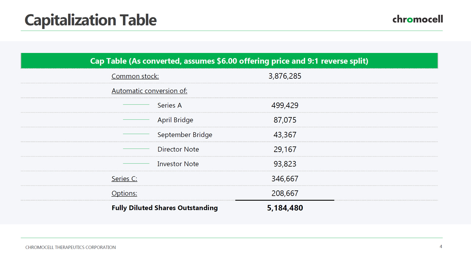The height and width of the screenshot is (265, 471).
Task: Select the green Cap Table header banner
Action: (229, 61)
